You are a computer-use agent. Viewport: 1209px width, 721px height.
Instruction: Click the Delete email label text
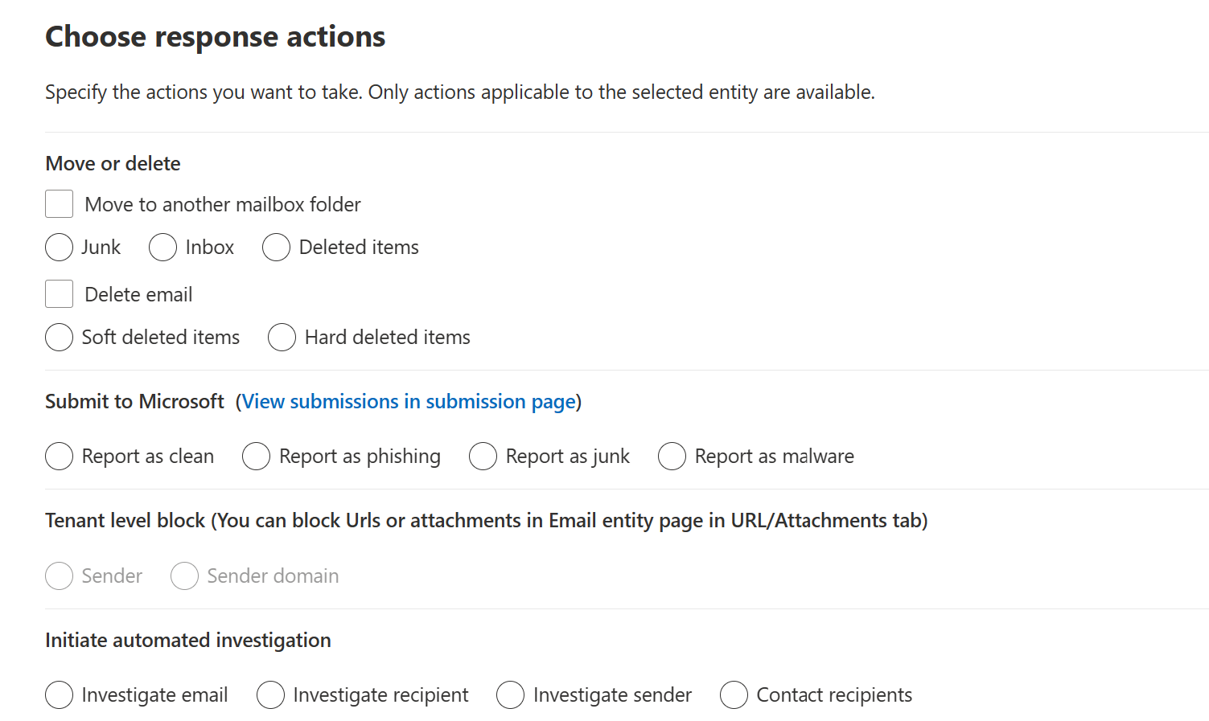pos(138,295)
